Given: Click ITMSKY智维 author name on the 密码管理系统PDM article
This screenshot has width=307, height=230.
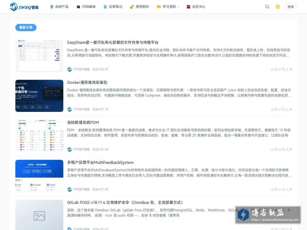Looking at the screenshot, I should pyautogui.click(x=81, y=149).
